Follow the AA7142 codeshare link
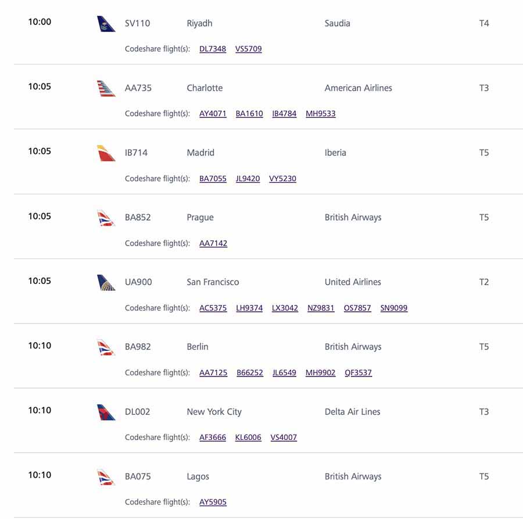This screenshot has height=519, width=523. pos(213,243)
